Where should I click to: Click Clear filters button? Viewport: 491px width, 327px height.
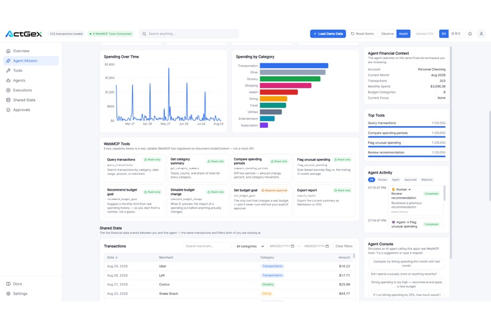[x=344, y=246]
